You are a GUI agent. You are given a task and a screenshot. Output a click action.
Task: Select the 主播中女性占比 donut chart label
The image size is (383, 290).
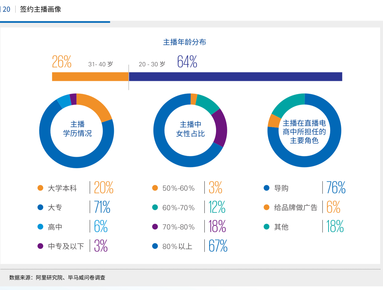pyautogui.click(x=190, y=129)
